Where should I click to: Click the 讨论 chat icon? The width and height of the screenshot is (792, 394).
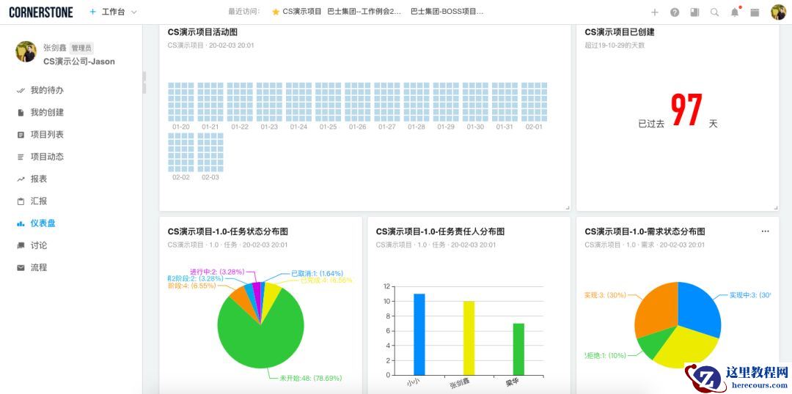[x=21, y=245]
